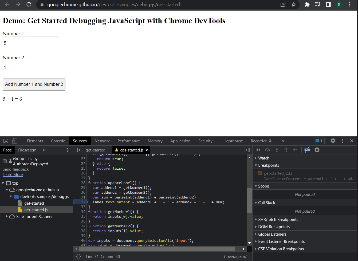Click the step out of current function icon
Image resolution: width=358 pixels, height=261 pixels.
pos(286,150)
